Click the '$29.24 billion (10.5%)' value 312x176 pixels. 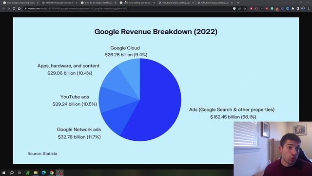75,104
